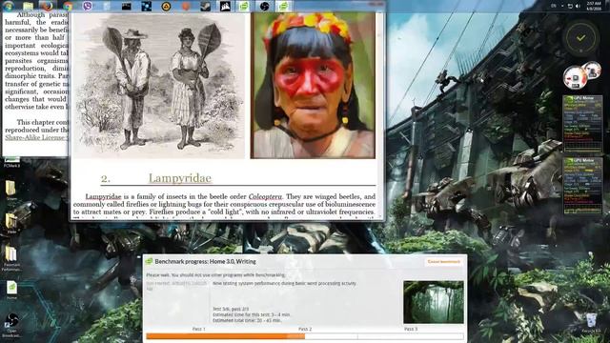Launch Google Chrome from the taskbar
610x343 pixels.
[68, 7]
